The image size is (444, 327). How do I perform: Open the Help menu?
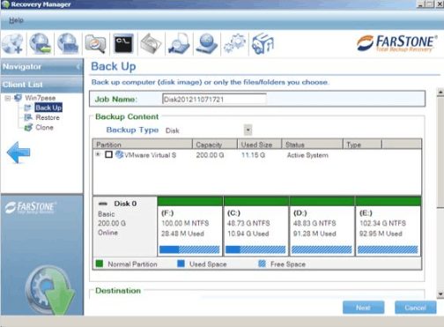coord(16,20)
